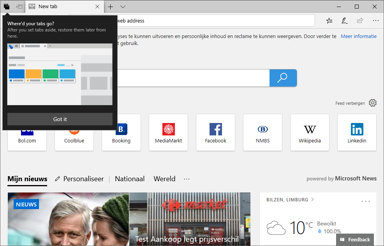
Task: Click the New tab title
Action: 48,7
